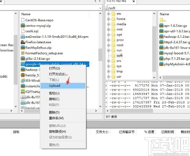Image resolution: width=190 pixels, height=156 pixels.
Task: Click the ceshi.sql file icon
Action: 23,31
